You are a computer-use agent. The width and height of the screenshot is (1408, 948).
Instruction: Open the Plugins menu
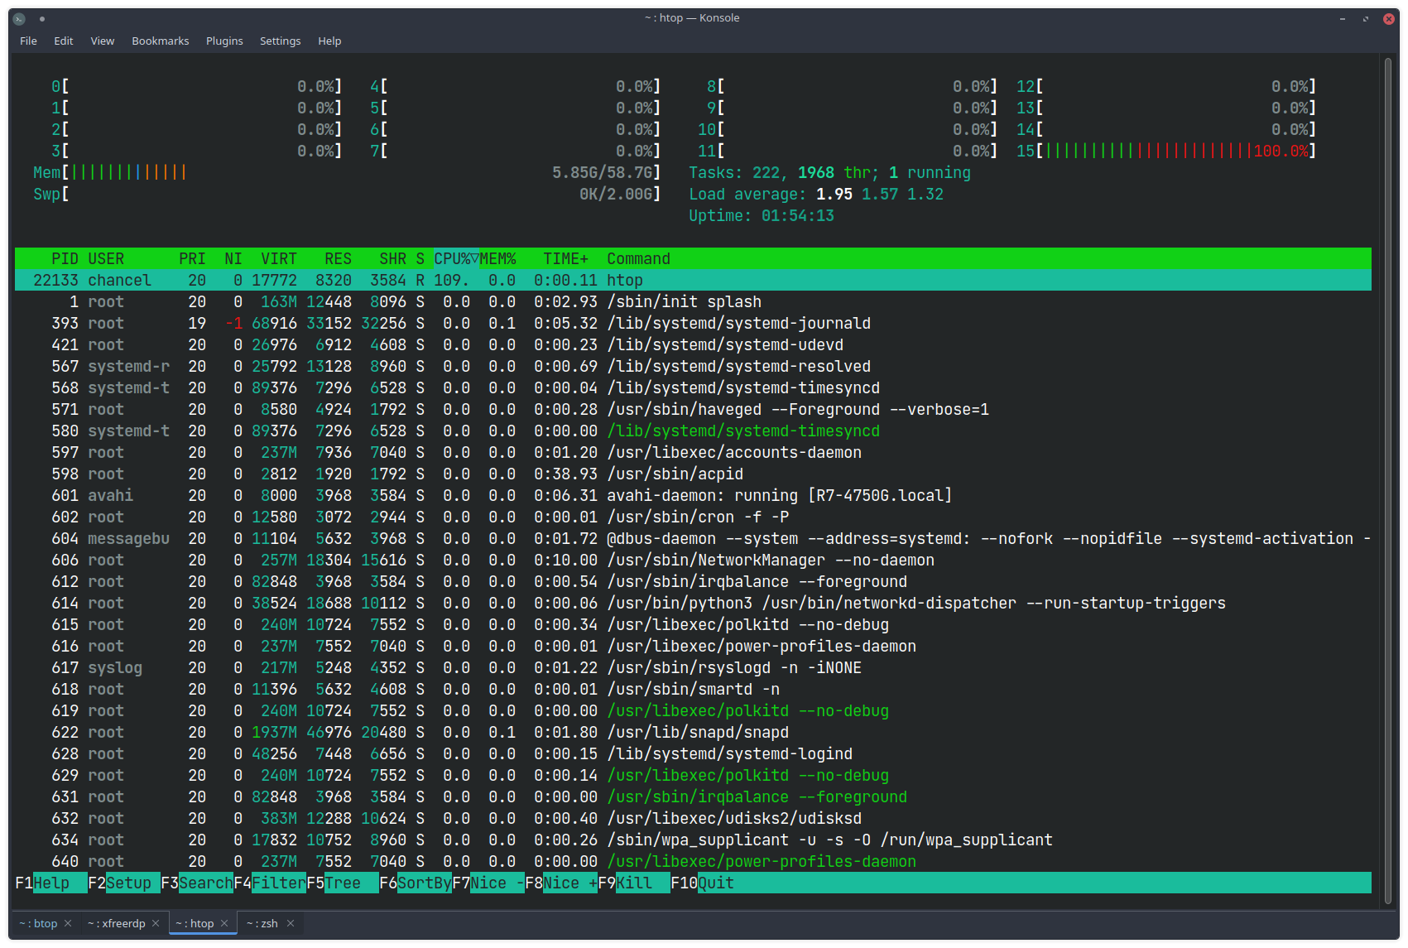coord(224,41)
